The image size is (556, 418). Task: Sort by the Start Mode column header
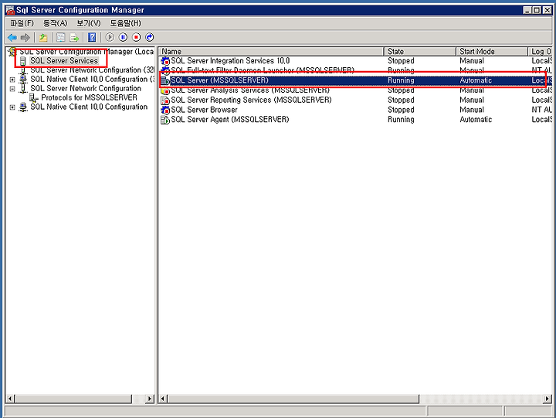[492, 52]
